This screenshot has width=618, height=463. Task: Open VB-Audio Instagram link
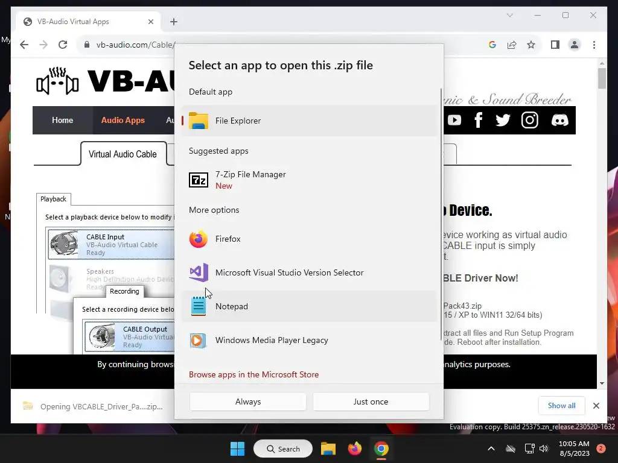tap(530, 120)
